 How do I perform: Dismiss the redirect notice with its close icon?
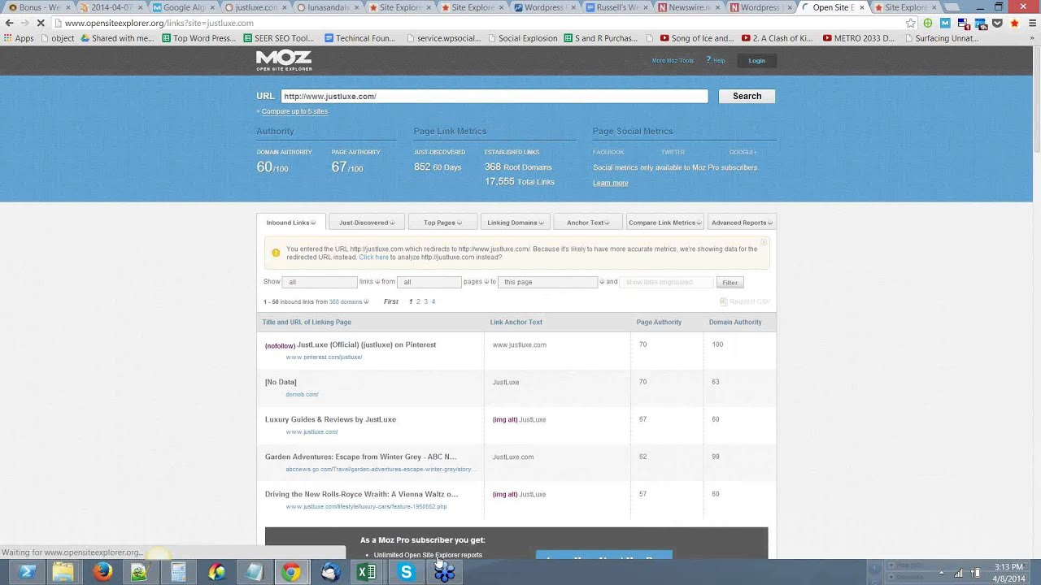pos(764,243)
